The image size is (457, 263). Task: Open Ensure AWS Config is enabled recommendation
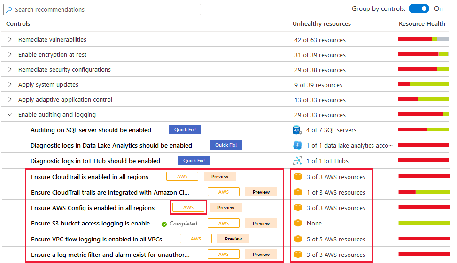click(x=93, y=208)
